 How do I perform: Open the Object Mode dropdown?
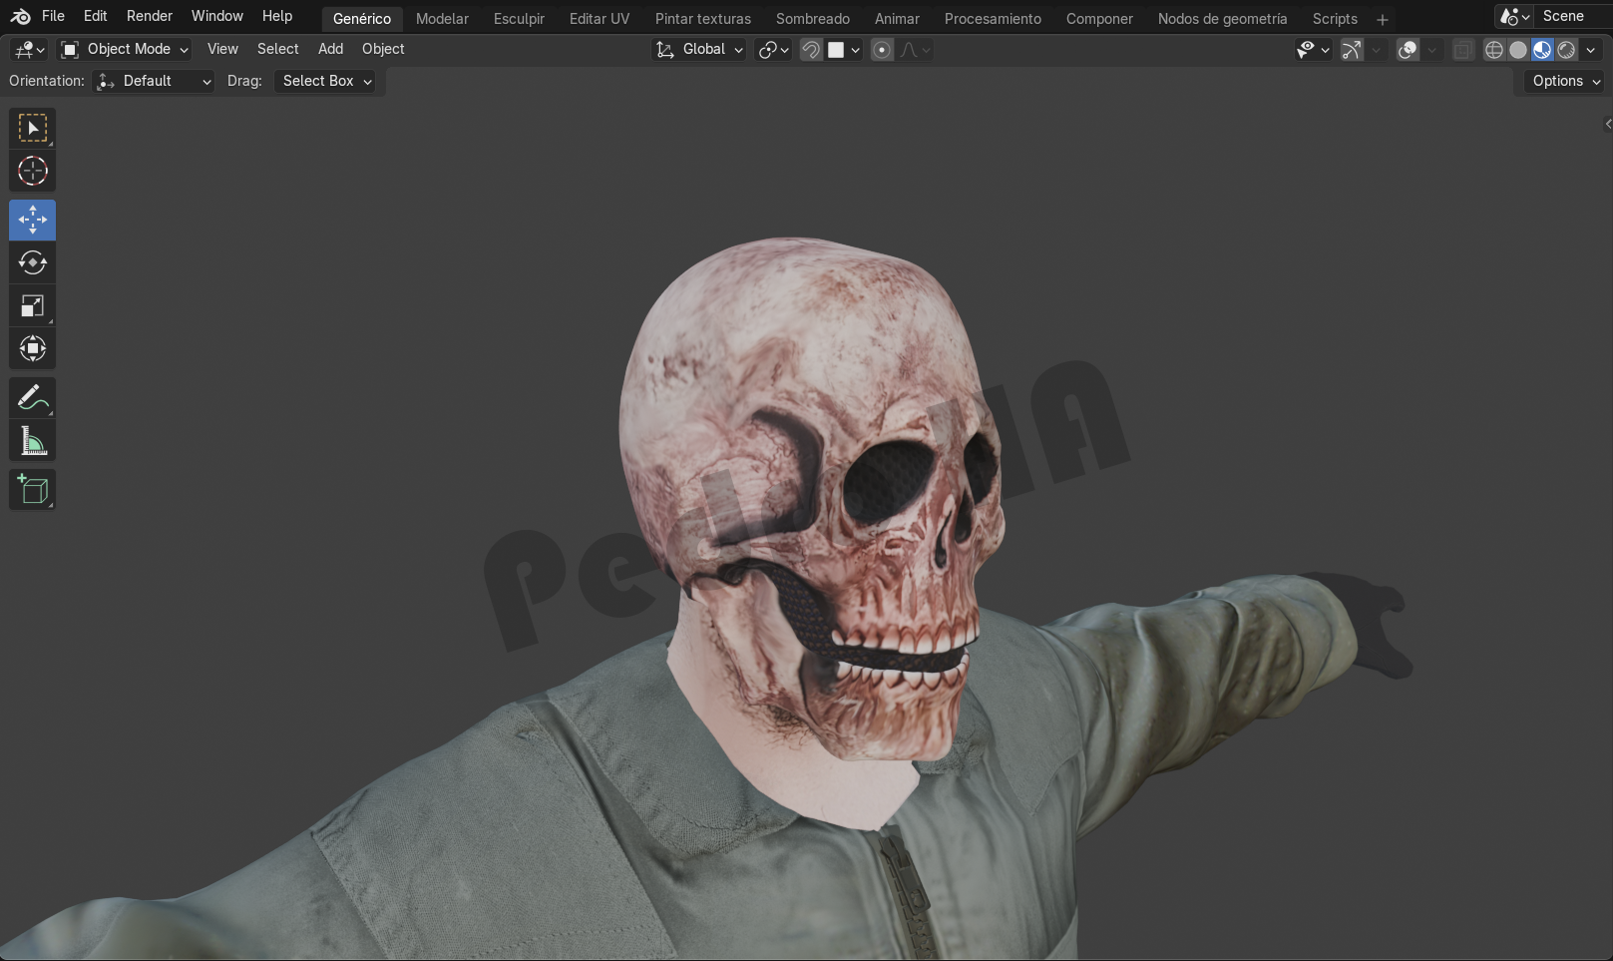(124, 49)
